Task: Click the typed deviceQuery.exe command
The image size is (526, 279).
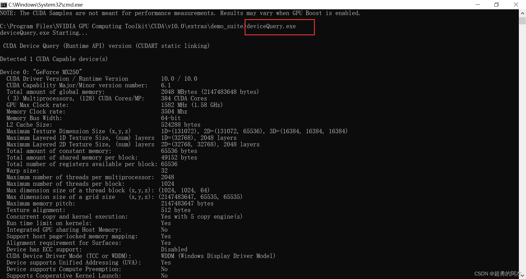Action: [271, 26]
